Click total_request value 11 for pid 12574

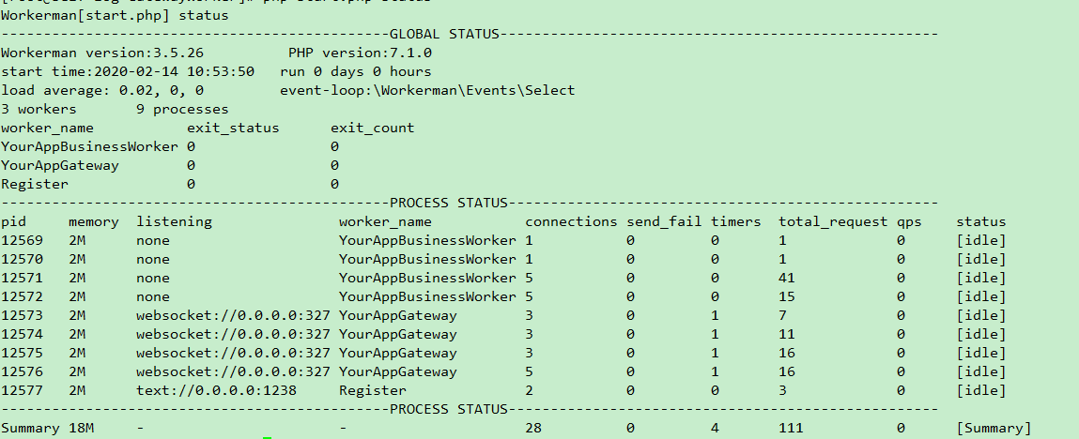coord(787,335)
